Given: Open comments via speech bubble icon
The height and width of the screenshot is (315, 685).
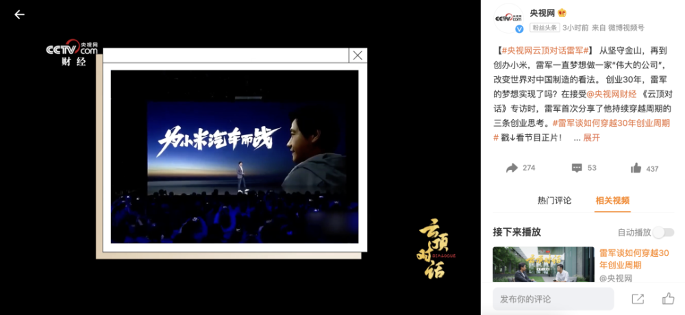Looking at the screenshot, I should click(577, 168).
